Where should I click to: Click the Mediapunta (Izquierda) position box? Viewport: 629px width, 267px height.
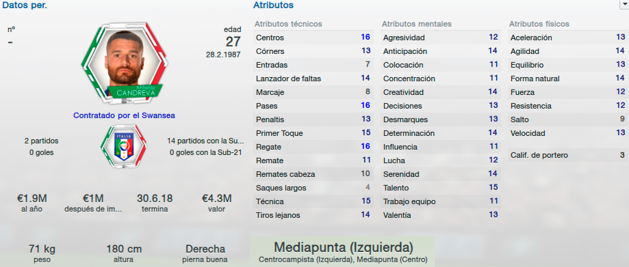tap(343, 252)
